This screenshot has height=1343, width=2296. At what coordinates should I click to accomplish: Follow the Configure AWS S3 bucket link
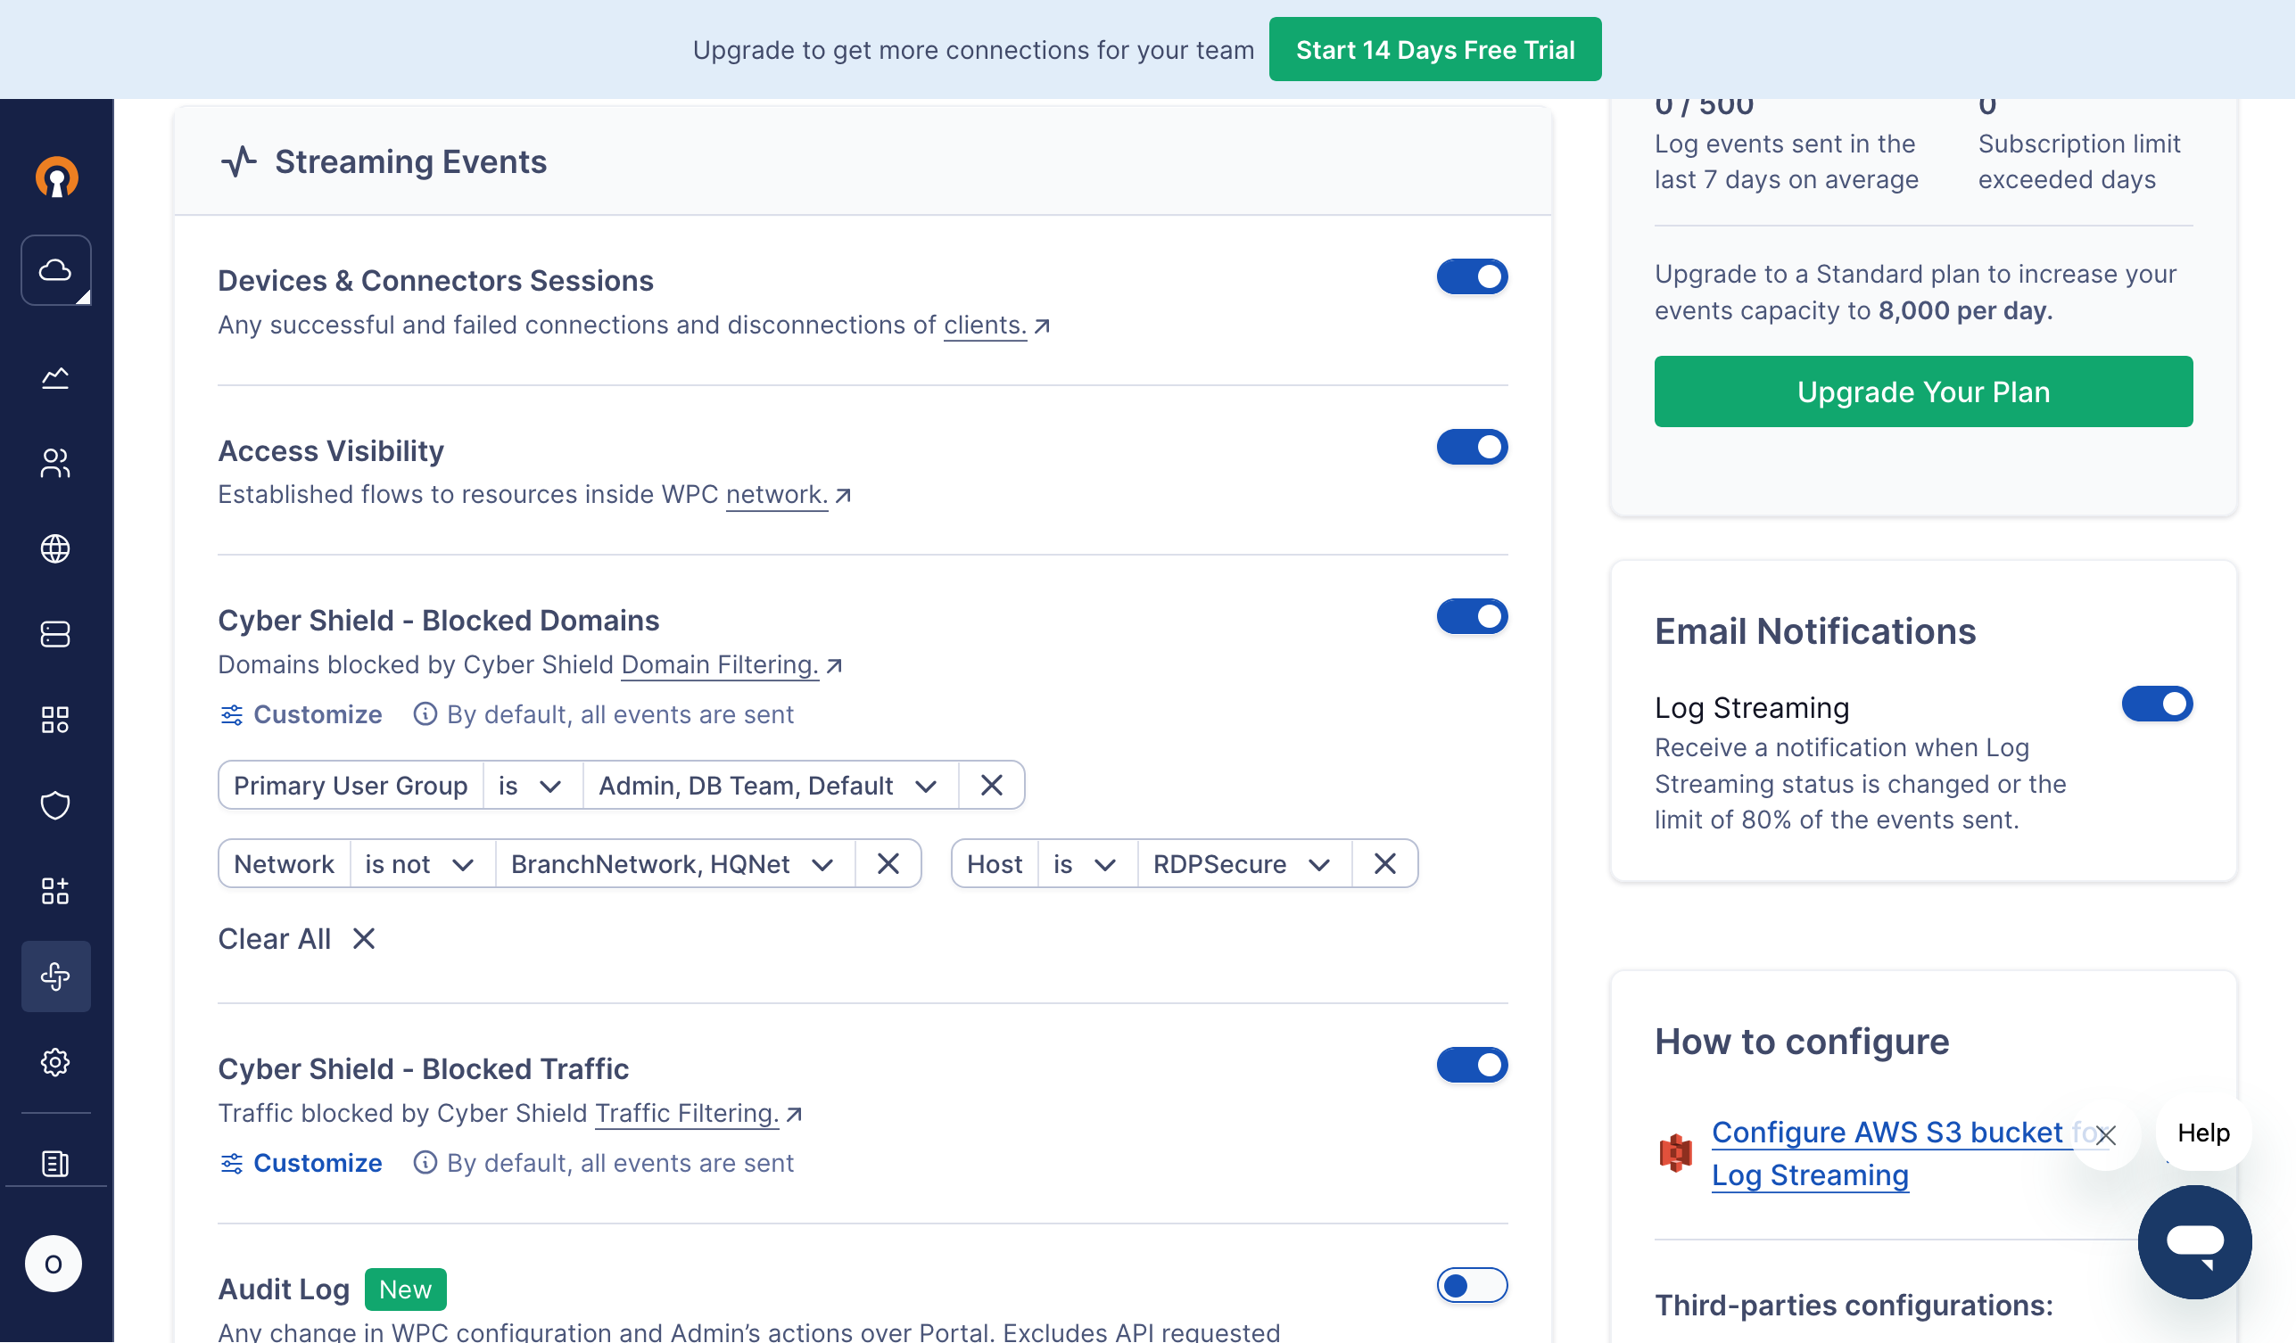pyautogui.click(x=1887, y=1133)
